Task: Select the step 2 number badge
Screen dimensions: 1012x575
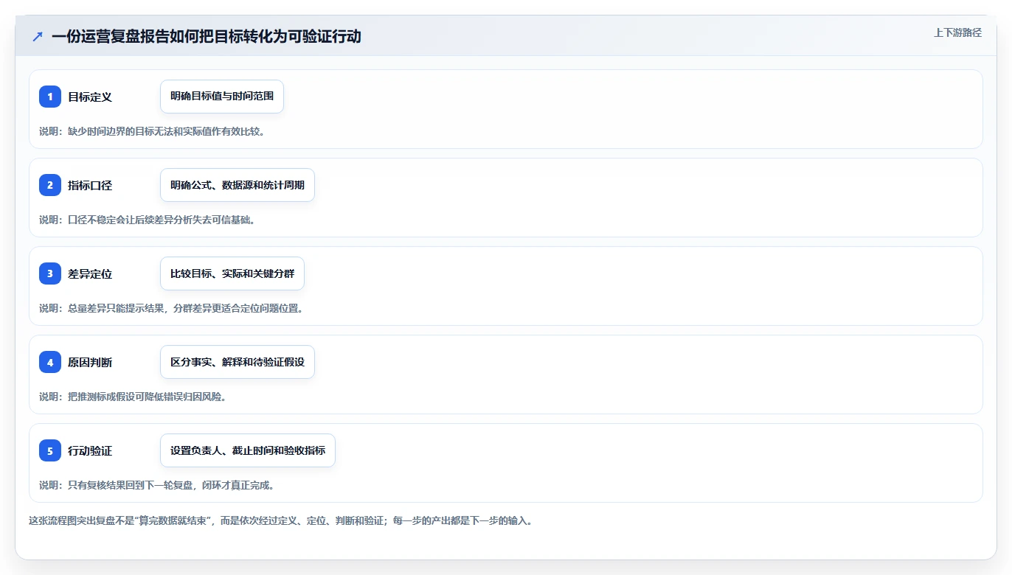Action: click(50, 185)
